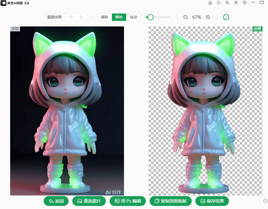Select the 修补 repair mode
Viewport: 268px width, 209px height.
coord(119,17)
